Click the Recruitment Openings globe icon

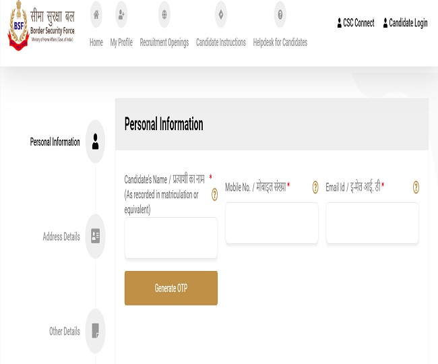(x=164, y=15)
